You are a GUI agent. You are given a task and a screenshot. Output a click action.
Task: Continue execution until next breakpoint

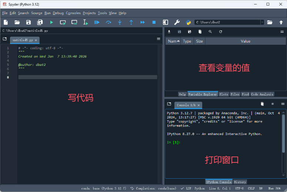click(143, 22)
